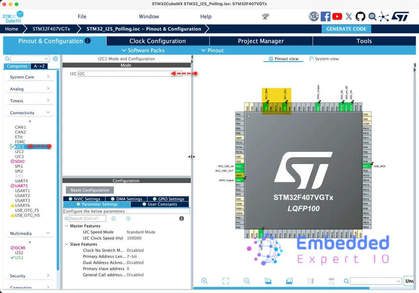
Task: Collapse the Multimedia category
Action: [30, 233]
